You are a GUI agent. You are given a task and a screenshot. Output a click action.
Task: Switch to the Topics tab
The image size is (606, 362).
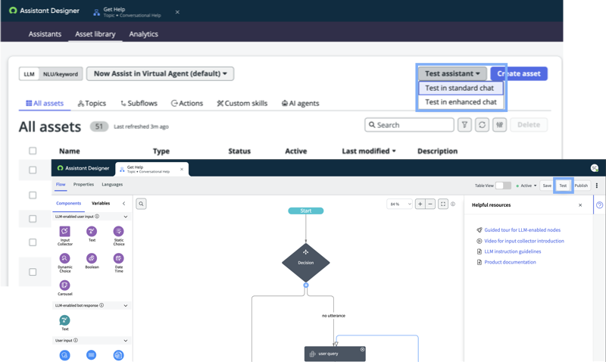click(92, 103)
